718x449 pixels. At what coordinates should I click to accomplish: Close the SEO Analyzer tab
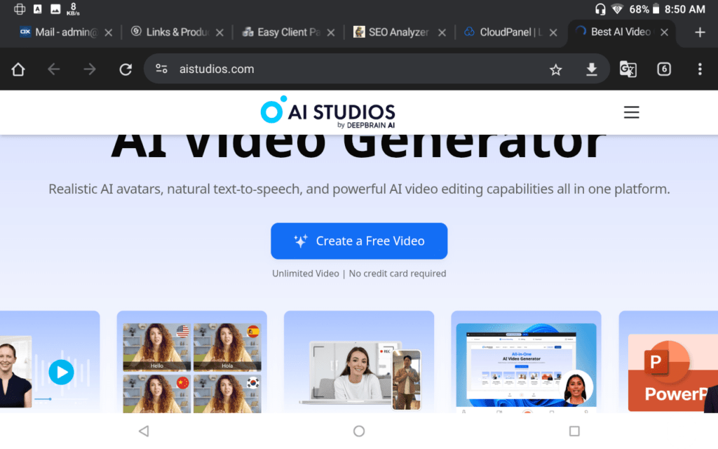pos(442,32)
